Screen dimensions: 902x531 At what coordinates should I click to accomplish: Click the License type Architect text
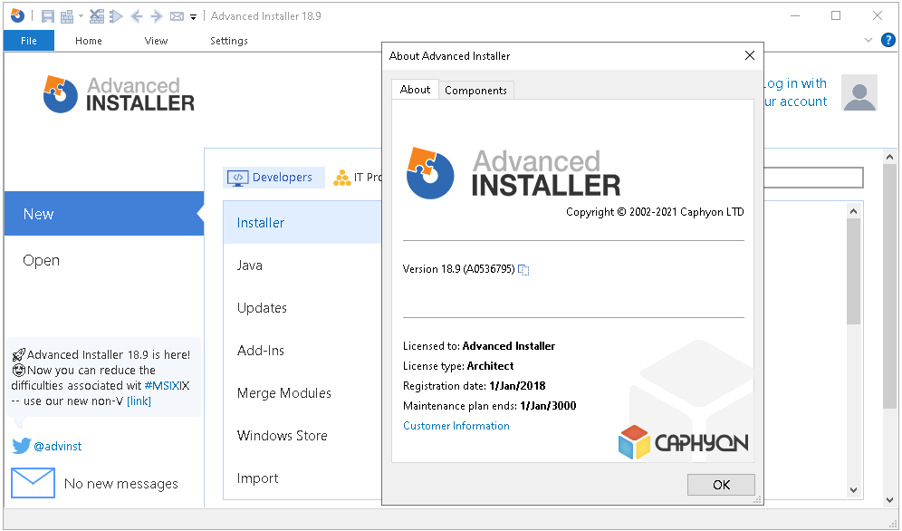(458, 366)
